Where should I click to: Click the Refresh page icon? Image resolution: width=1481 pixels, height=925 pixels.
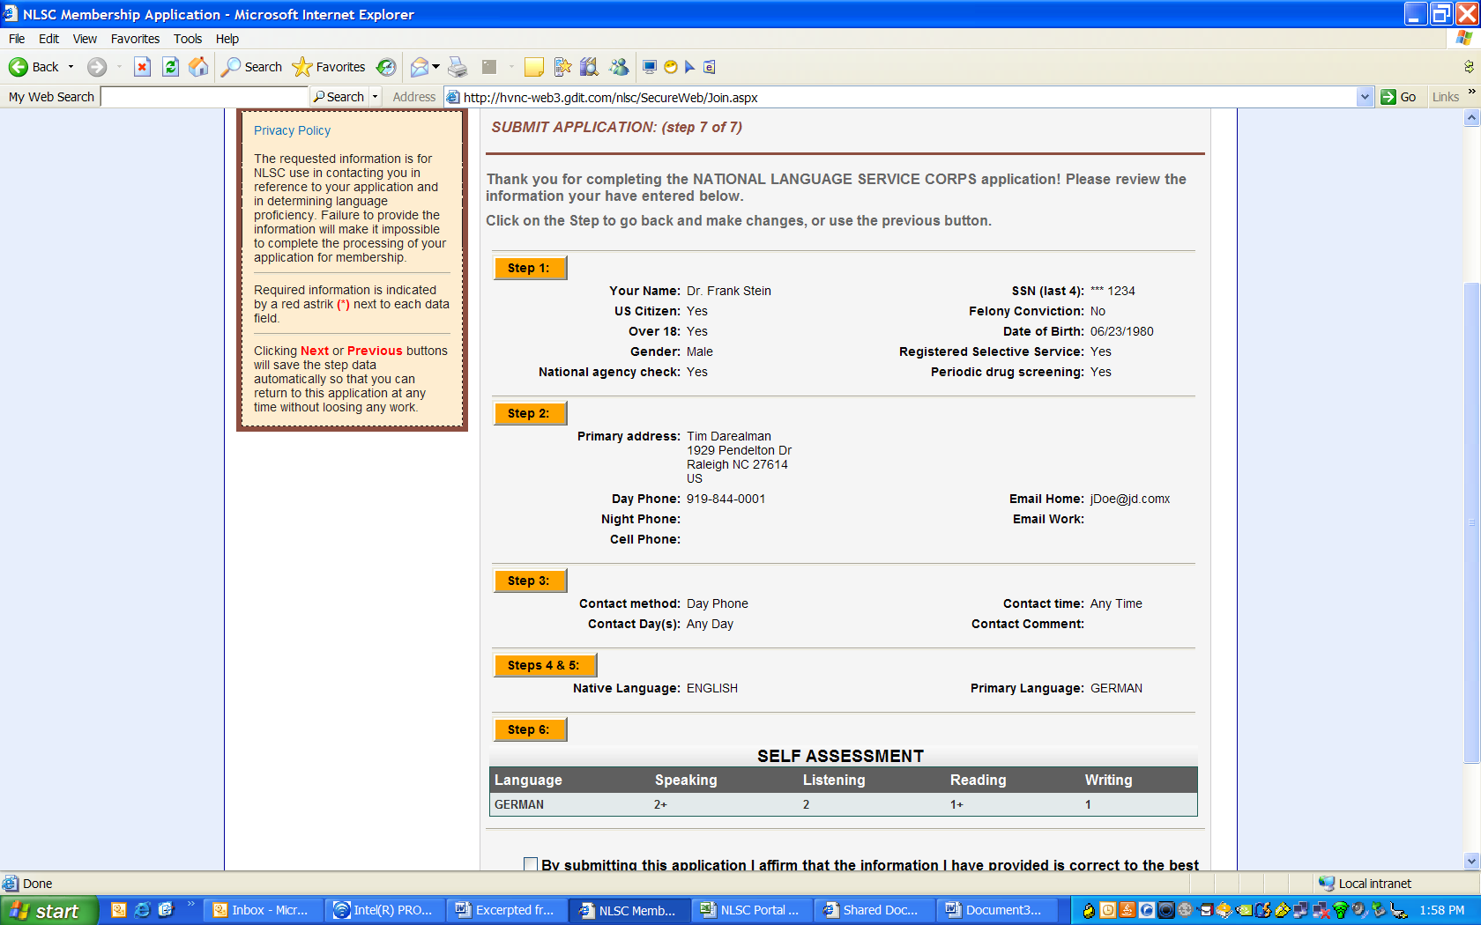[171, 67]
